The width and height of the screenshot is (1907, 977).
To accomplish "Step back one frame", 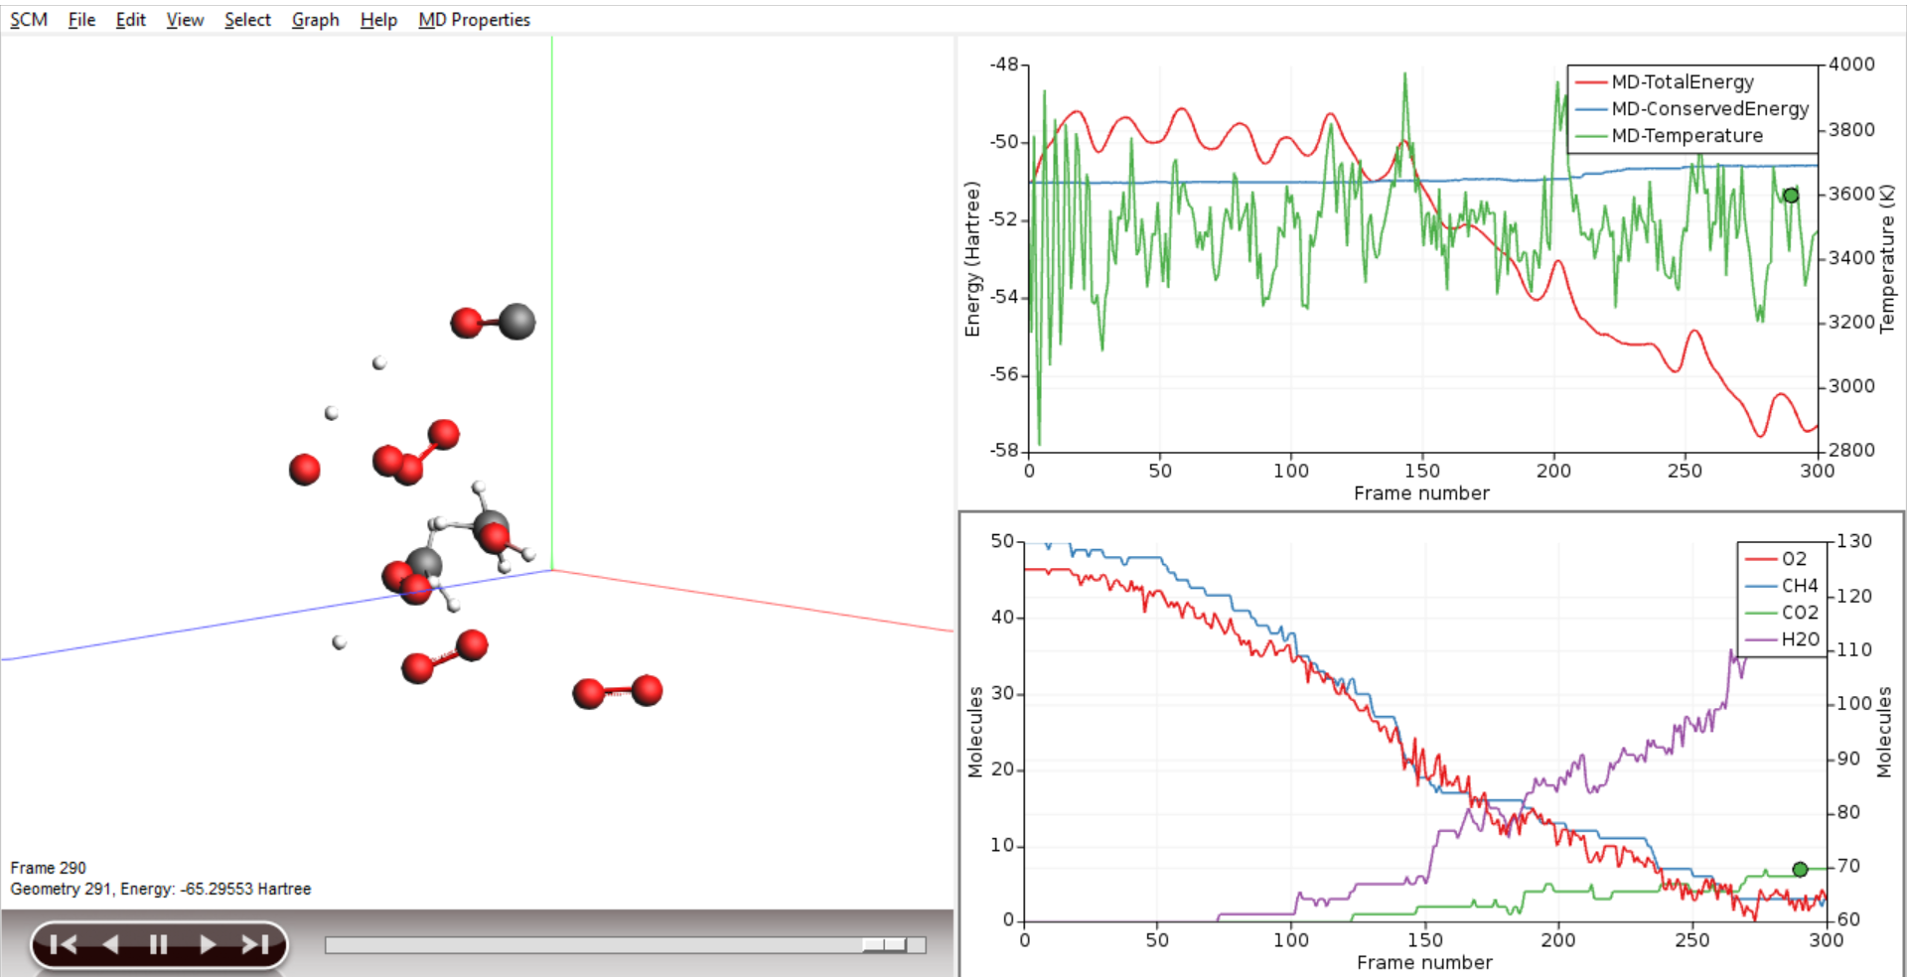I will (x=111, y=944).
